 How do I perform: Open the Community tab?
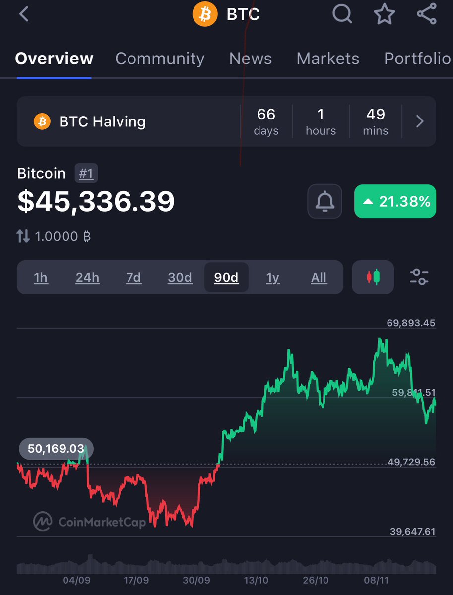click(160, 59)
